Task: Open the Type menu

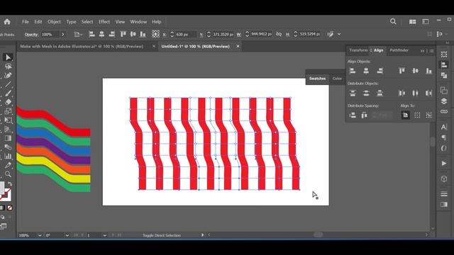Action: point(71,22)
